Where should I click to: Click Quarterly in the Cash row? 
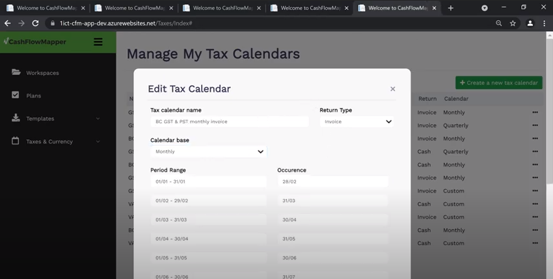pyautogui.click(x=455, y=152)
